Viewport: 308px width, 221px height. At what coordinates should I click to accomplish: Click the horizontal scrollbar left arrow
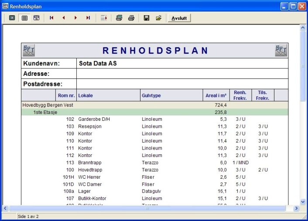[x=5, y=208]
